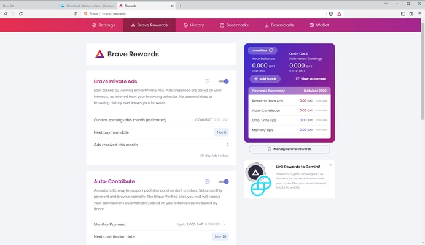This screenshot has height=245, width=425.
Task: Go back using the browser back arrow
Action: pos(5,14)
